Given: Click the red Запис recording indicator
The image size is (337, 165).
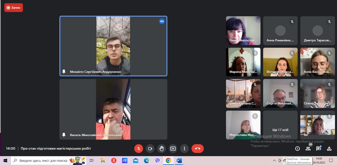Looking at the screenshot, I should click(13, 7).
